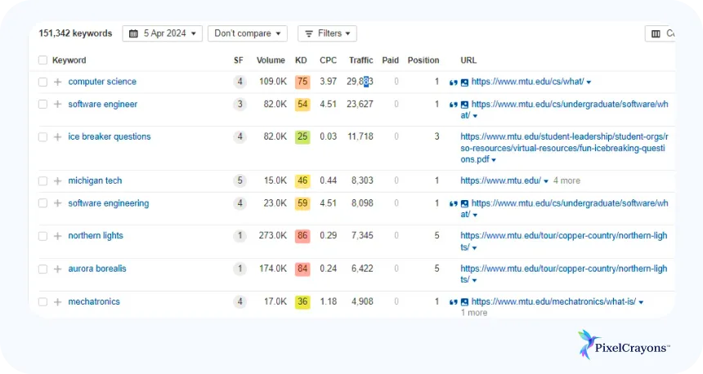Image resolution: width=703 pixels, height=374 pixels.
Task: Click the plus icon beside software engineer
Action: click(x=57, y=105)
